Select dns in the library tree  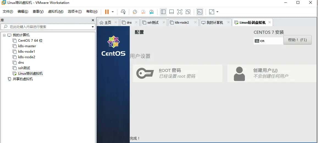coord(21,62)
